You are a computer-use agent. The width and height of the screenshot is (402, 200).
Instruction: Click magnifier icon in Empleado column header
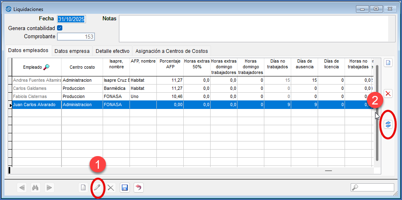(x=46, y=67)
